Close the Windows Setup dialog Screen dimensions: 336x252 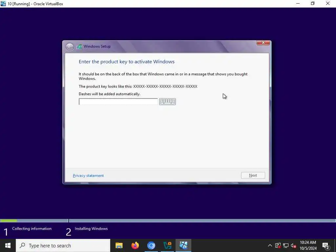(x=263, y=43)
